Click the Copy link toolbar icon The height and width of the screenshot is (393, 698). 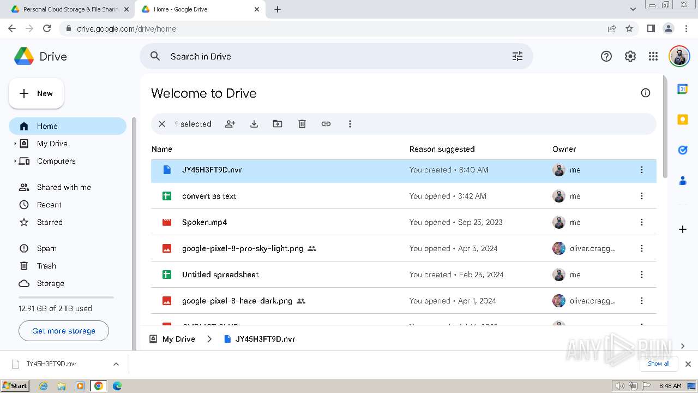pos(326,124)
